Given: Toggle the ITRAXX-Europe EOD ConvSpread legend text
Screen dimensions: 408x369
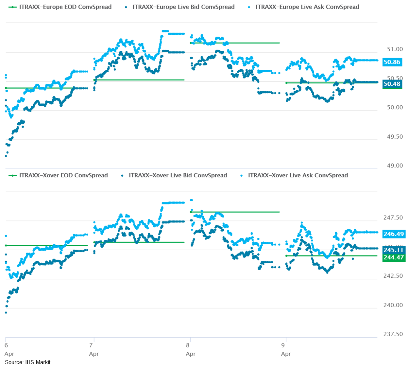Looking at the screenshot, I should click(x=65, y=7).
